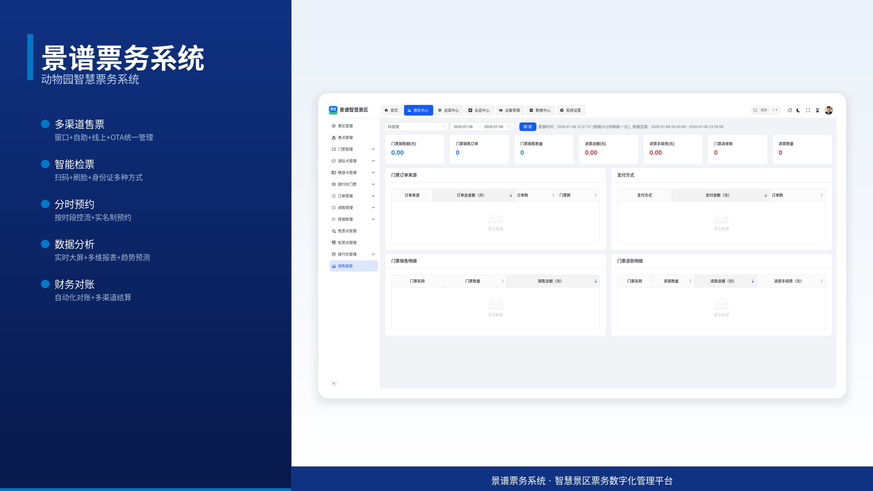Click the 畅游卡管理 card icon
The width and height of the screenshot is (873, 491).
coord(334,173)
